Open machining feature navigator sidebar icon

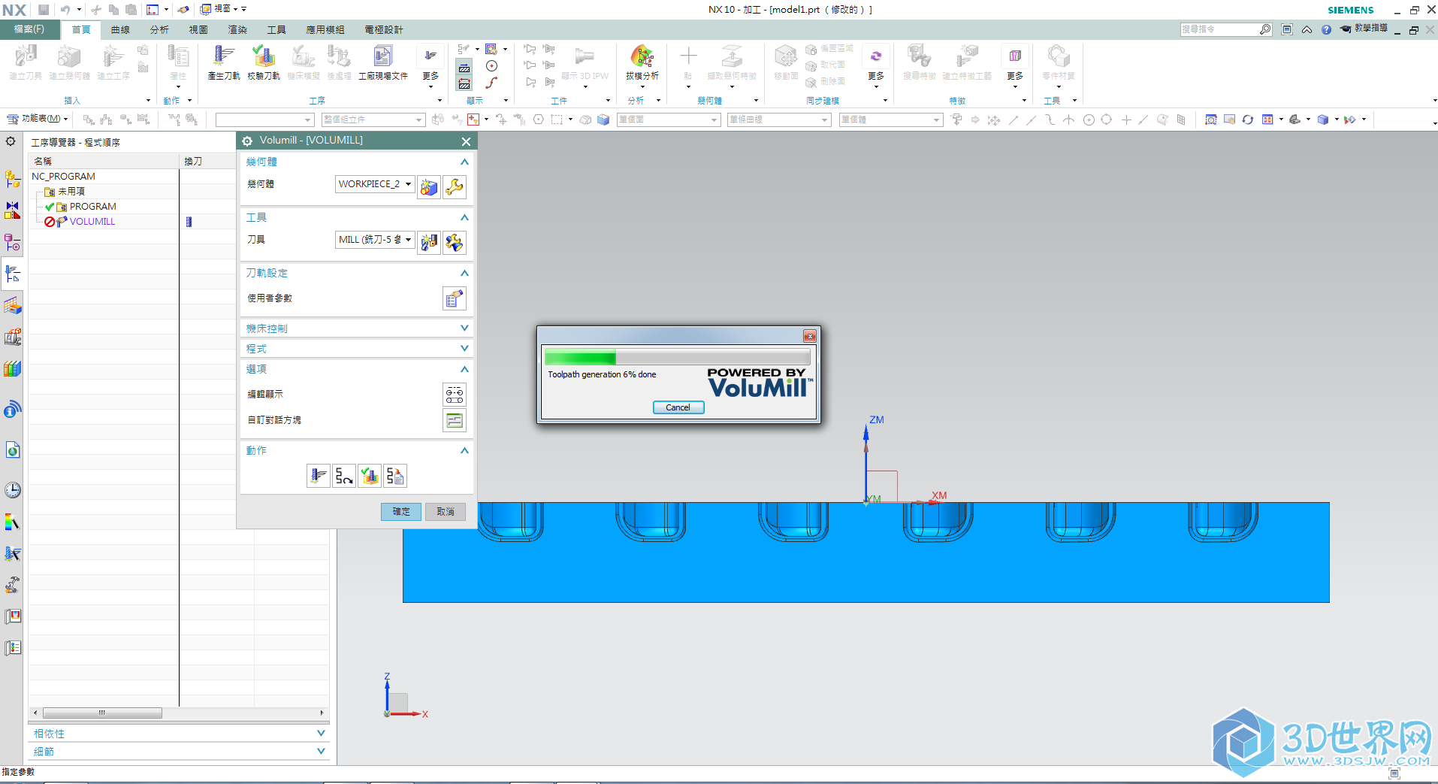[x=12, y=306]
